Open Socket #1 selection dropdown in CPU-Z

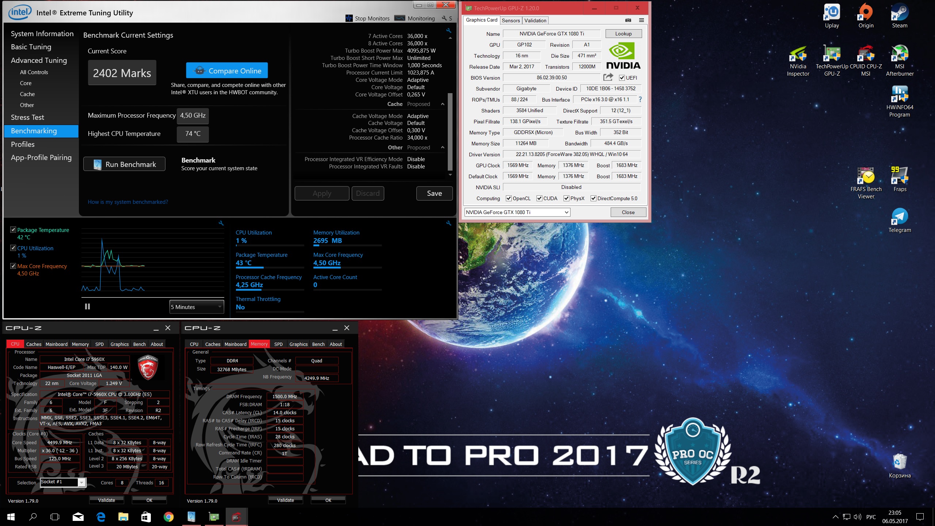(63, 482)
